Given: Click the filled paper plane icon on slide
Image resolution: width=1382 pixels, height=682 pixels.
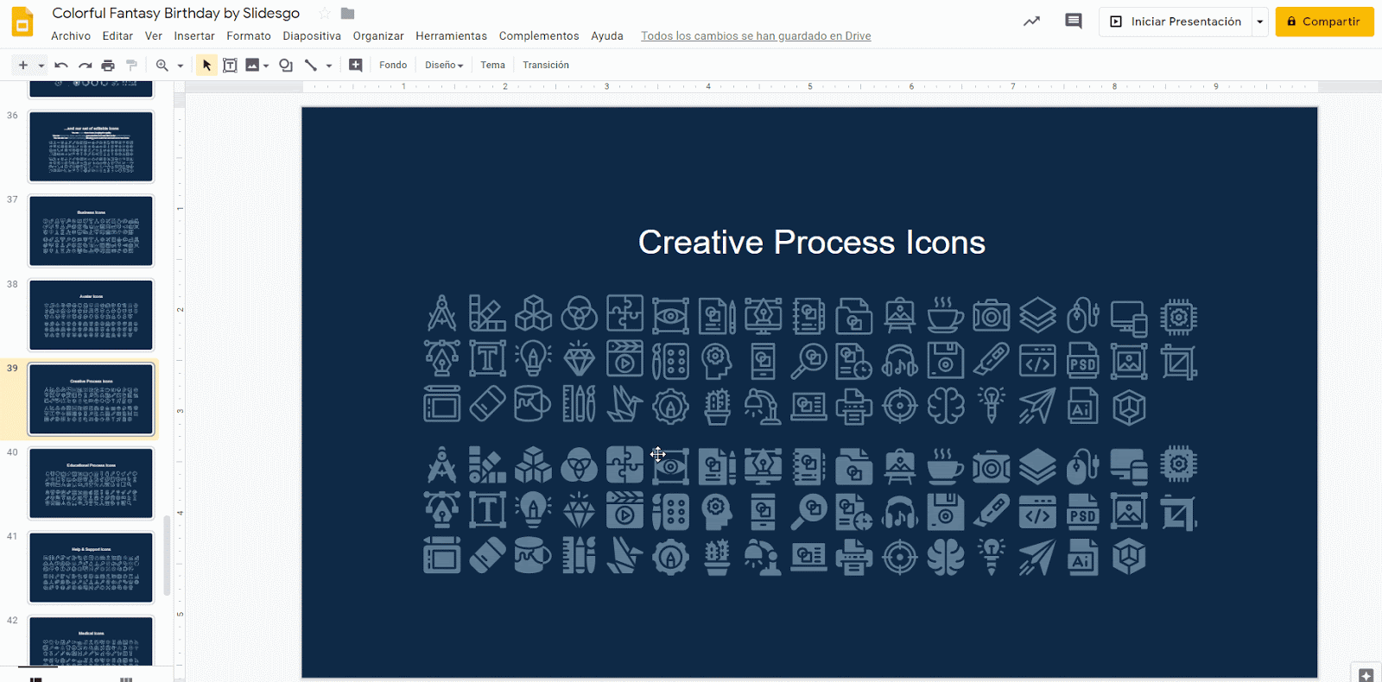Looking at the screenshot, I should click(x=1036, y=557).
